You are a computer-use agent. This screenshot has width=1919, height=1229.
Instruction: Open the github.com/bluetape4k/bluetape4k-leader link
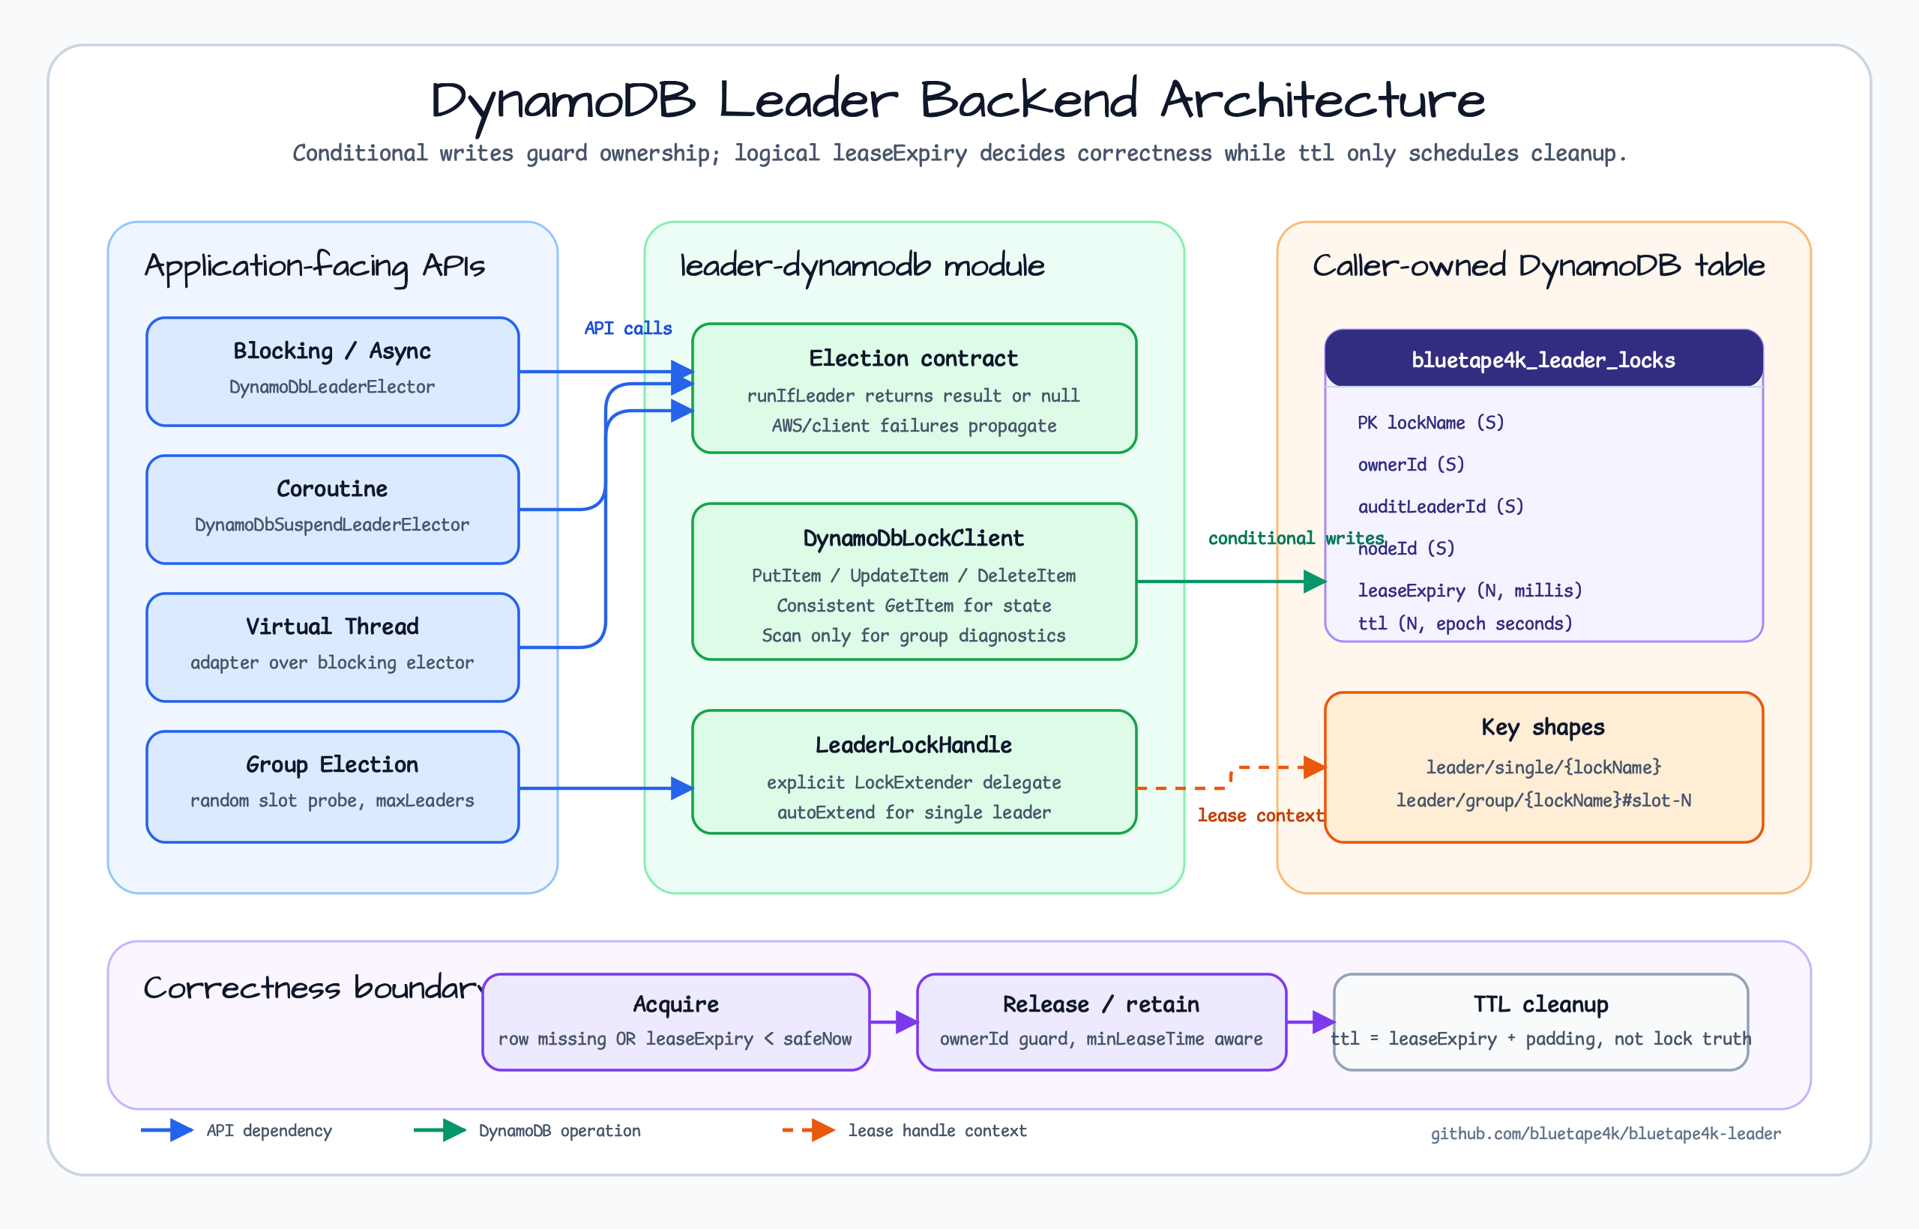(x=1605, y=1133)
